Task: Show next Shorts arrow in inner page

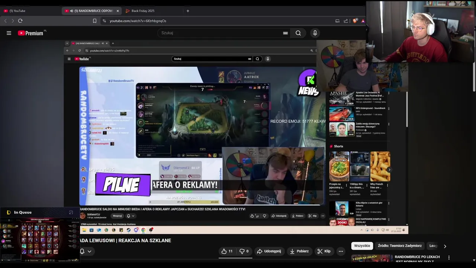Action: 389,170
